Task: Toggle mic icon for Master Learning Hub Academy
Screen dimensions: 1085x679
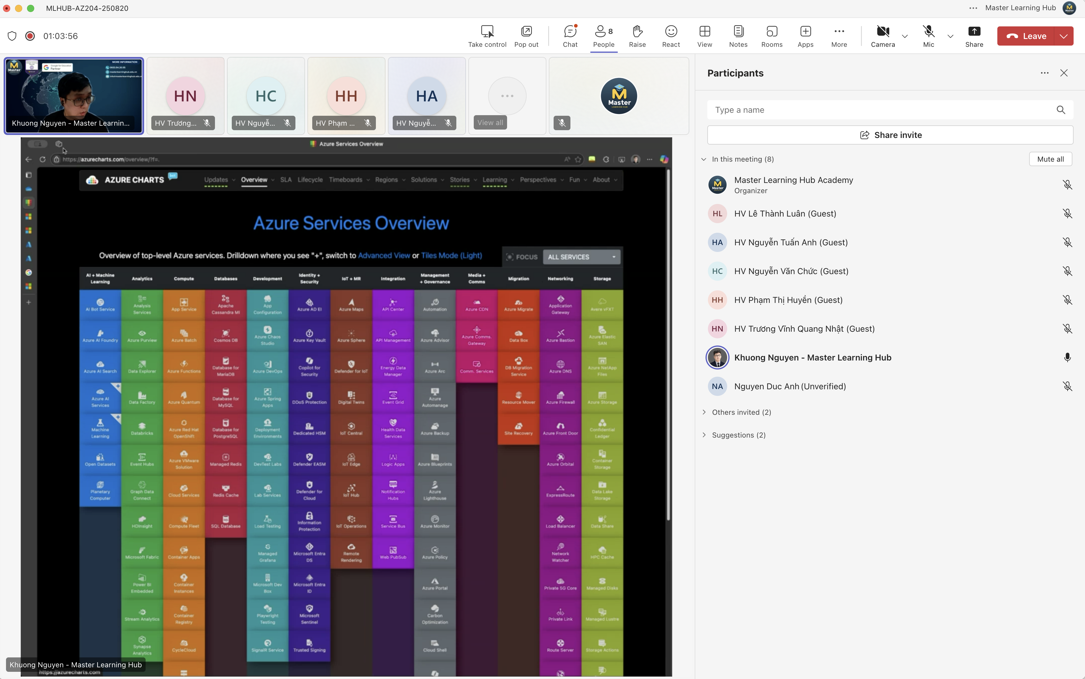Action: coord(1067,184)
